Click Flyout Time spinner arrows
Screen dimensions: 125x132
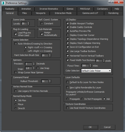coord(90,66)
